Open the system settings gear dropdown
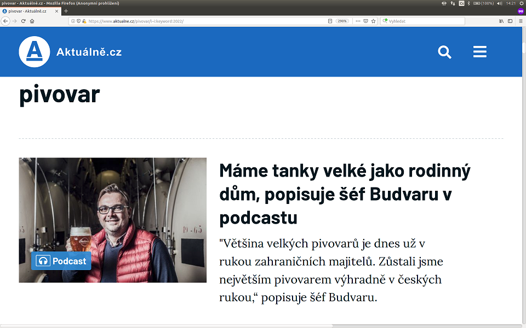526x328 pixels. [x=521, y=3]
